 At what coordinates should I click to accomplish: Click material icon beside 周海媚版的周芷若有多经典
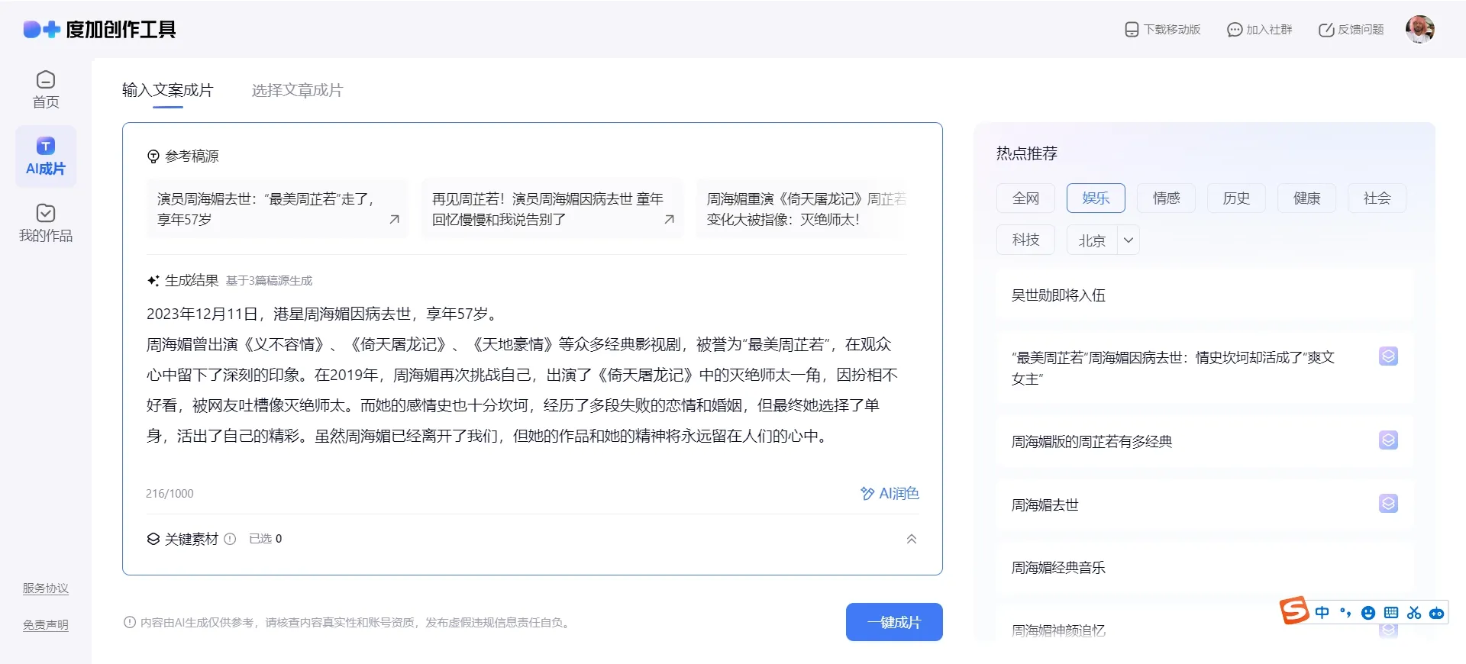(1388, 440)
